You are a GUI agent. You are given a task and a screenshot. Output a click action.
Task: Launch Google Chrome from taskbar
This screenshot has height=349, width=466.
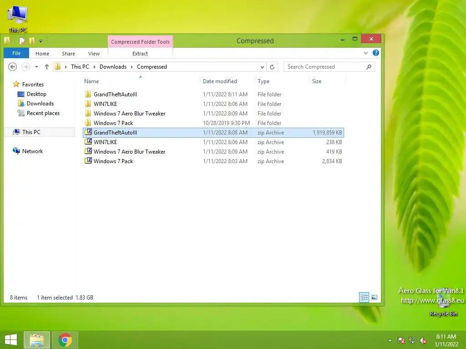tap(65, 340)
